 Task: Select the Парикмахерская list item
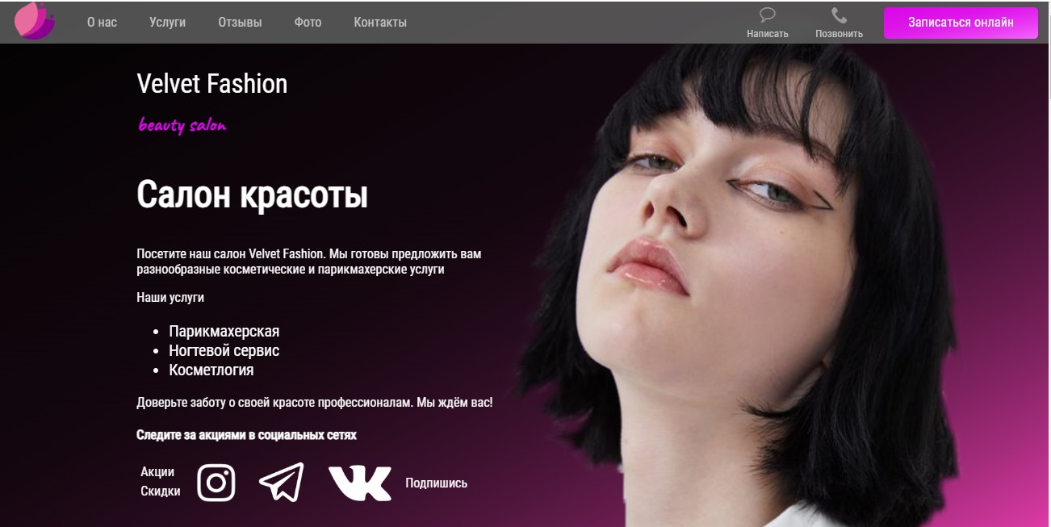coord(224,331)
